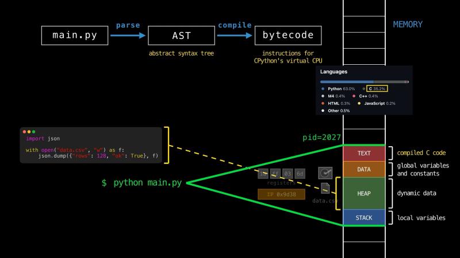The image size is (460, 258).
Task: Click the JavaScript 0.2% legend entry
Action: tap(377, 103)
